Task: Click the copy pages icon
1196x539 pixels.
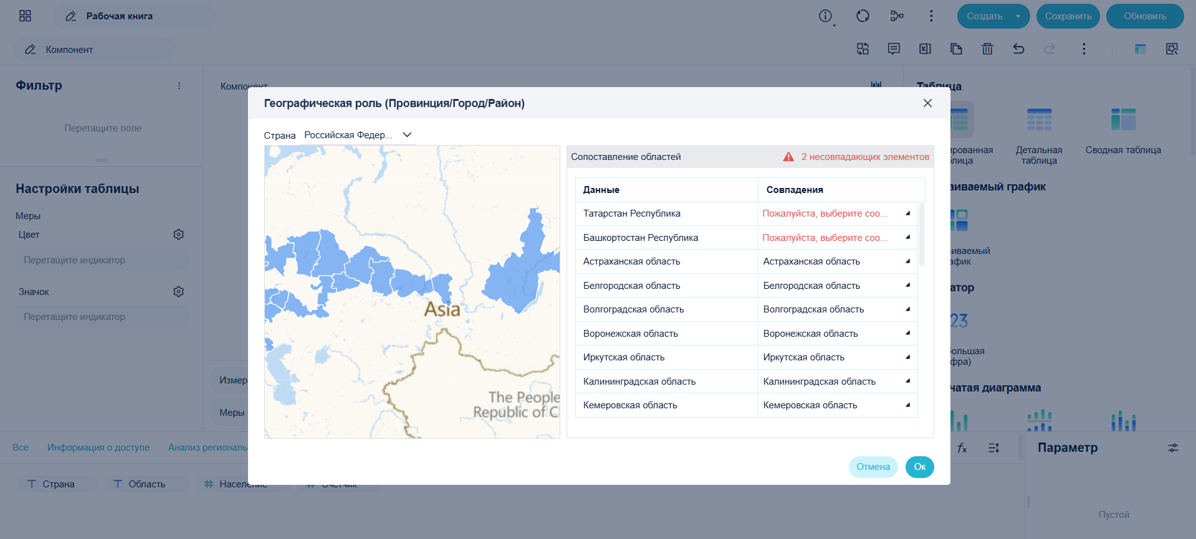Action: 956,49
